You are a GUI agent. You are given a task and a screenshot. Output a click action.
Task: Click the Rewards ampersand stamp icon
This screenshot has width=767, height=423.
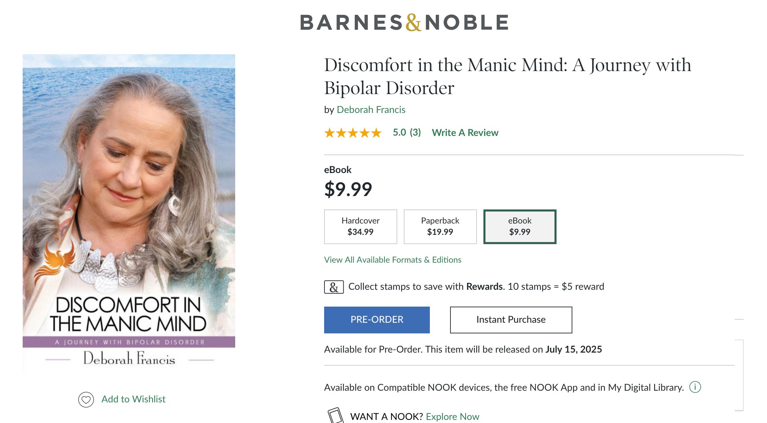[x=334, y=287]
